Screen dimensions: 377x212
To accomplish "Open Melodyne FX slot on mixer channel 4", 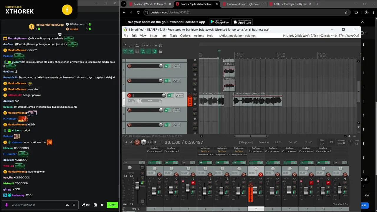I will pyautogui.click(x=205, y=148).
